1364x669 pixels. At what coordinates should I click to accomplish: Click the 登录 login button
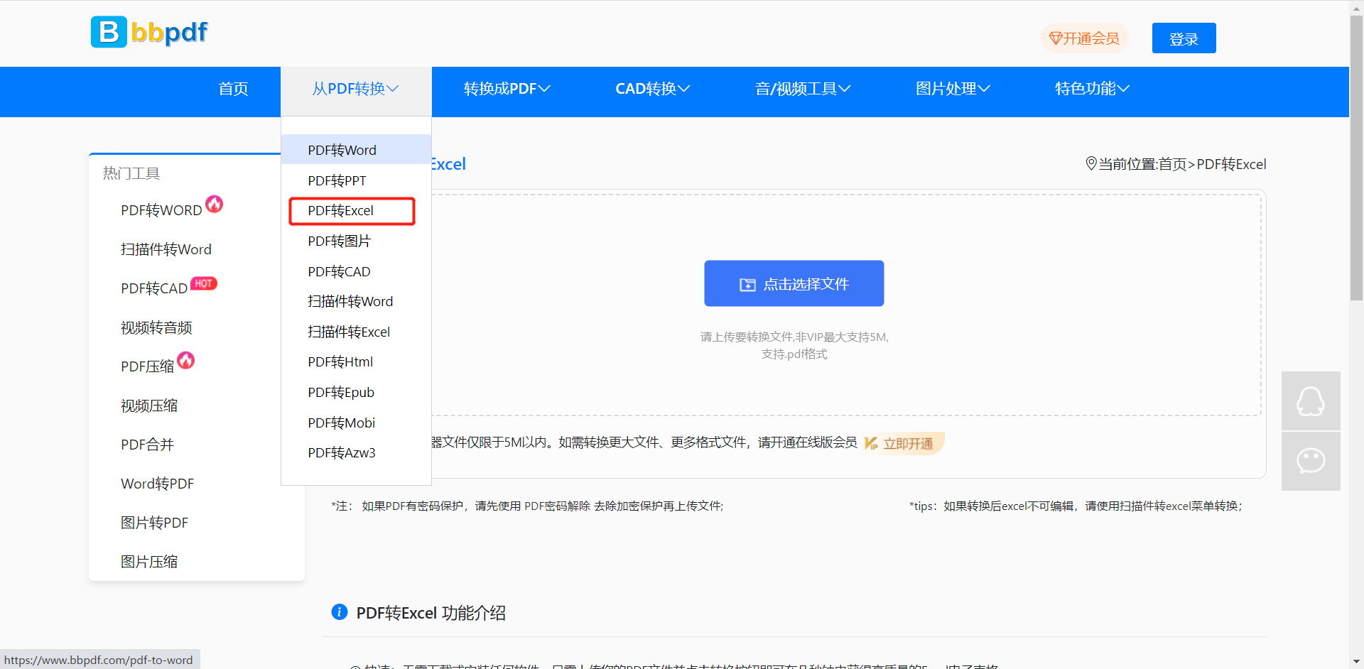pyautogui.click(x=1184, y=38)
